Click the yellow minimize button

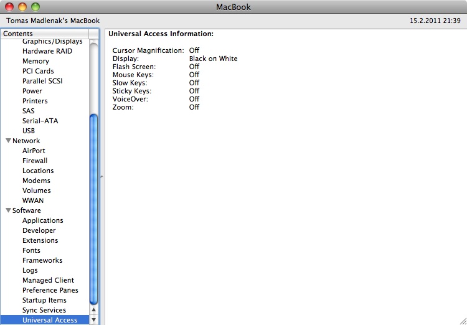22,7
